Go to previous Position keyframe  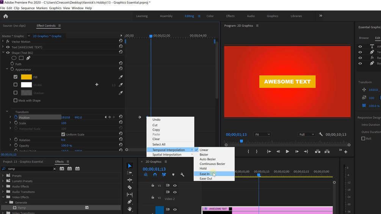[x=105, y=117]
